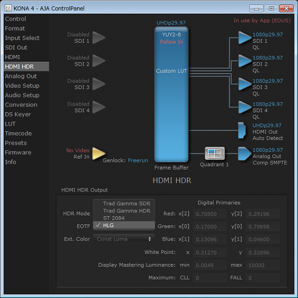Click the SDI 3 input arrow icon

click(98, 84)
